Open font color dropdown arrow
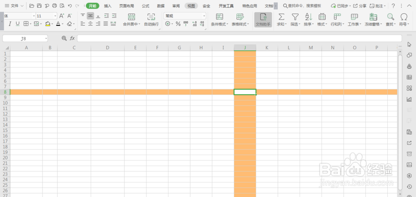This screenshot has width=416, height=197. 63,24
